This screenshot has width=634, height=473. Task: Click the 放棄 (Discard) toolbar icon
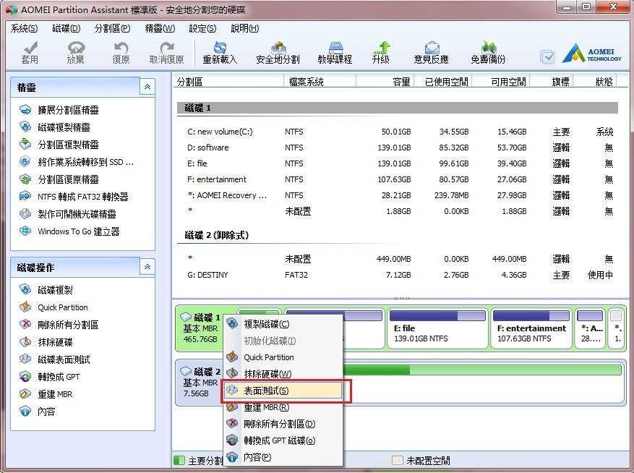[76, 53]
